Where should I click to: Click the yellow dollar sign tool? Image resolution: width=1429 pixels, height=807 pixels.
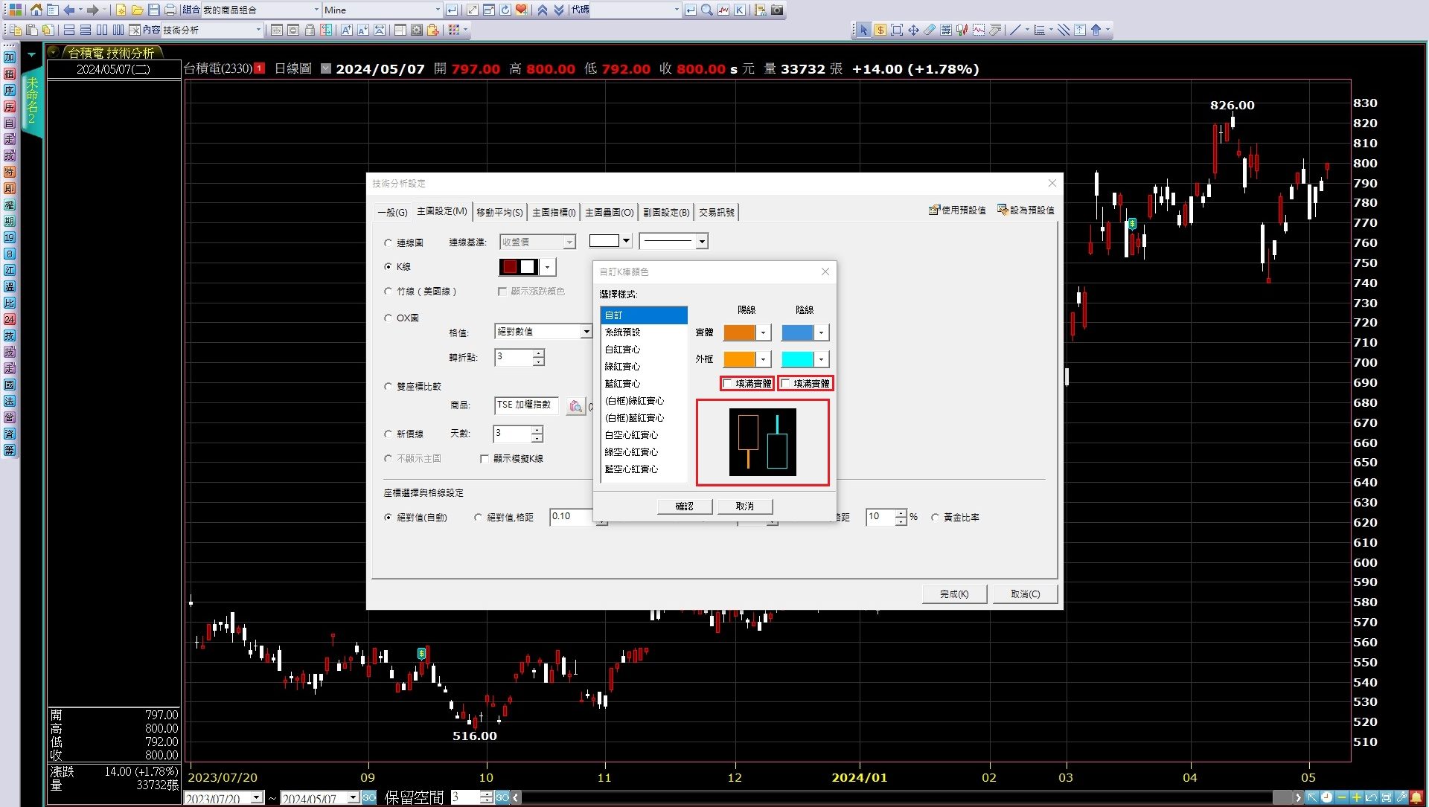coord(880,30)
